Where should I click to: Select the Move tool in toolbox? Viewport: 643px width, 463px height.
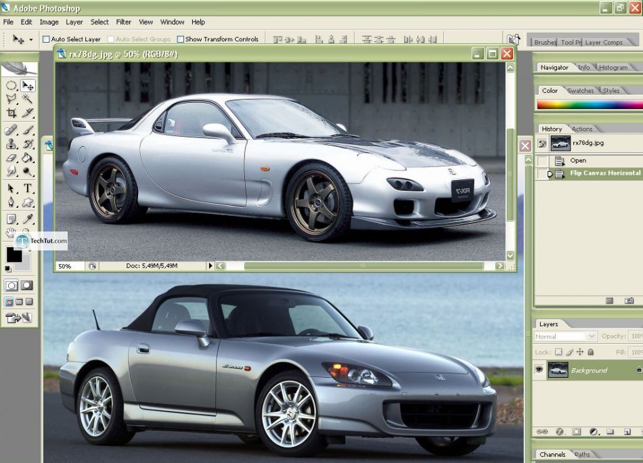coord(28,85)
